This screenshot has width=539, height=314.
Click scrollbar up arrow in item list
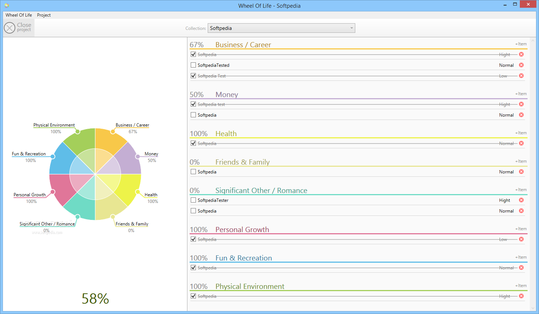click(533, 40)
